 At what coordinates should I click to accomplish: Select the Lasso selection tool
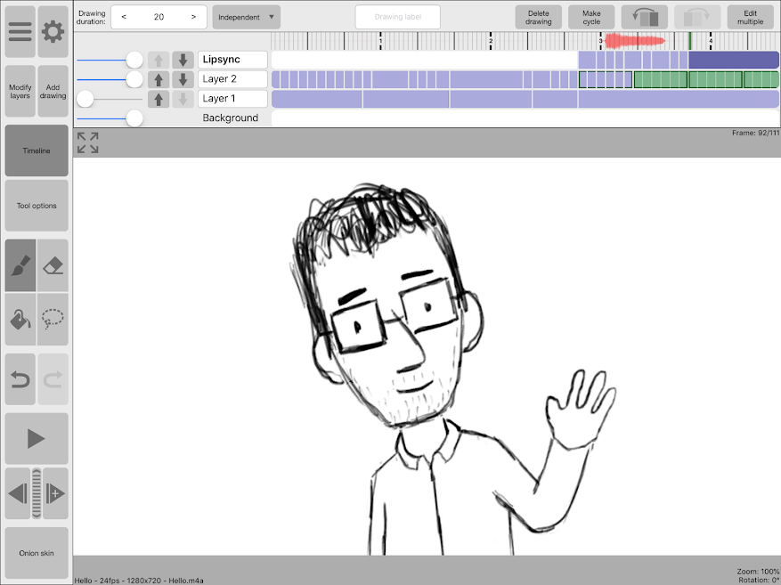[x=53, y=318]
